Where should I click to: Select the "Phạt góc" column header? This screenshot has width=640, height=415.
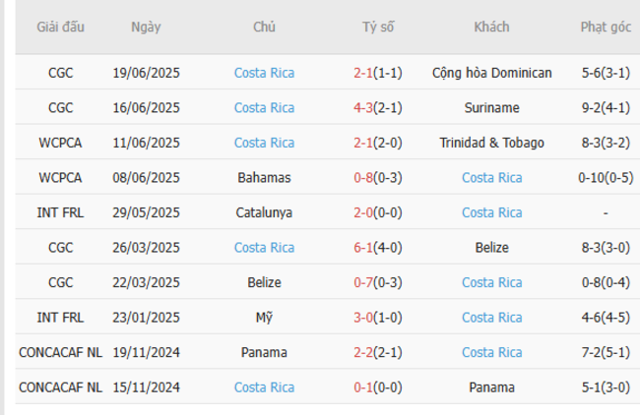point(605,28)
